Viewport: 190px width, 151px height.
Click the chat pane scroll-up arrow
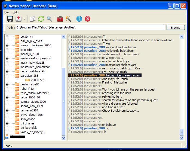[x=182, y=37]
